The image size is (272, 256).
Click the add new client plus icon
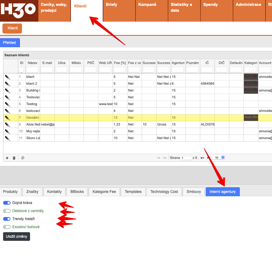click(x=7, y=158)
